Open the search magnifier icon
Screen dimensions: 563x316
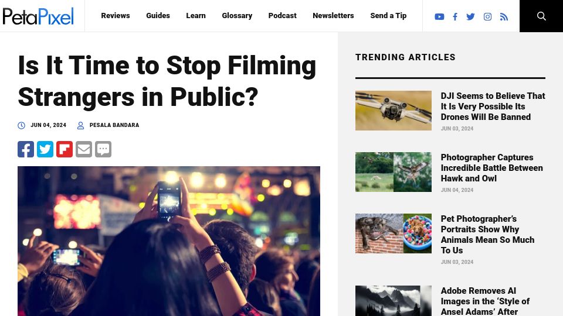pyautogui.click(x=541, y=16)
